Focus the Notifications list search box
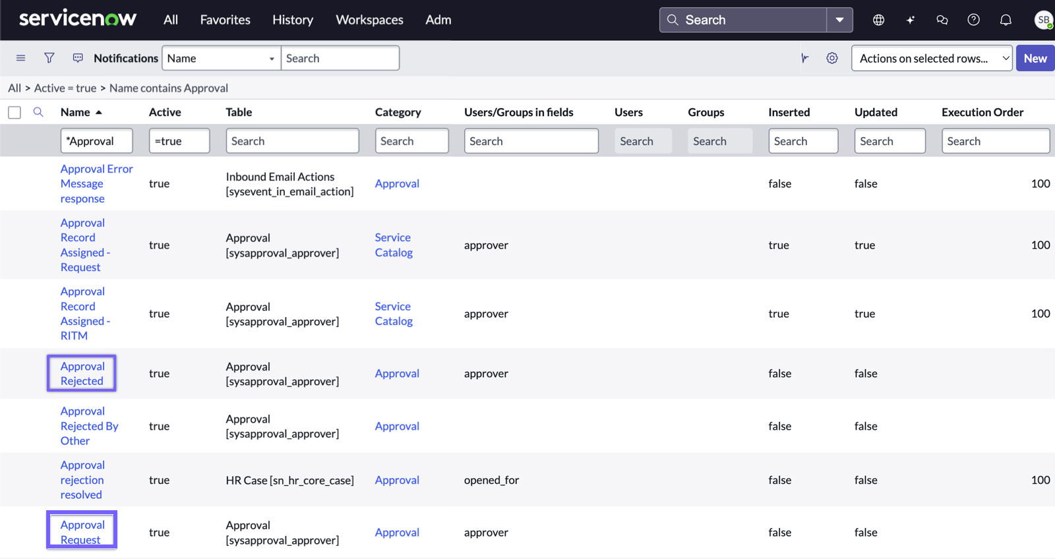This screenshot has height=559, width=1055. click(x=340, y=58)
